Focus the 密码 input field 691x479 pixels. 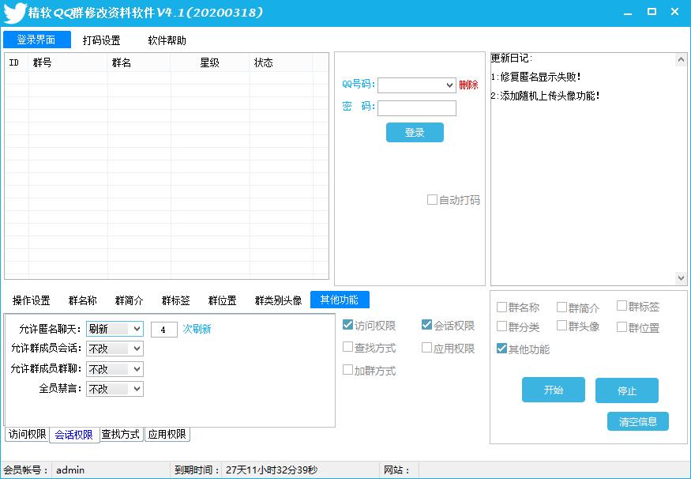(x=417, y=108)
